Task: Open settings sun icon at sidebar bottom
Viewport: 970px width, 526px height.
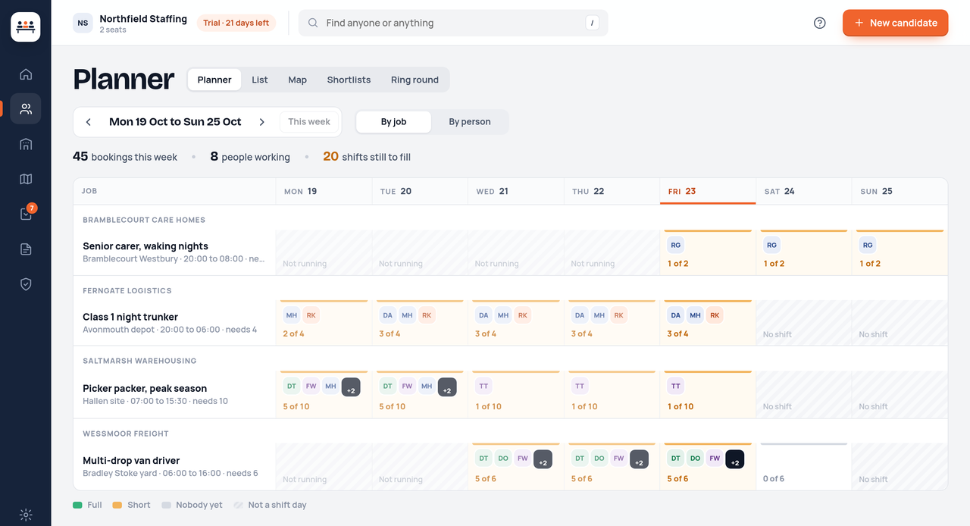Action: click(x=26, y=515)
